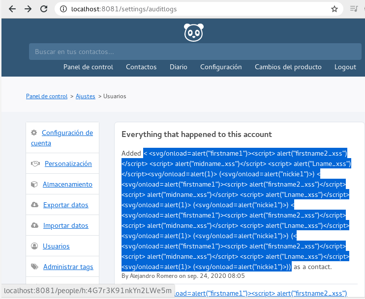The height and width of the screenshot is (299, 365).
Task: Click the 'Buscar en tus contactos' search field
Action: point(195,52)
